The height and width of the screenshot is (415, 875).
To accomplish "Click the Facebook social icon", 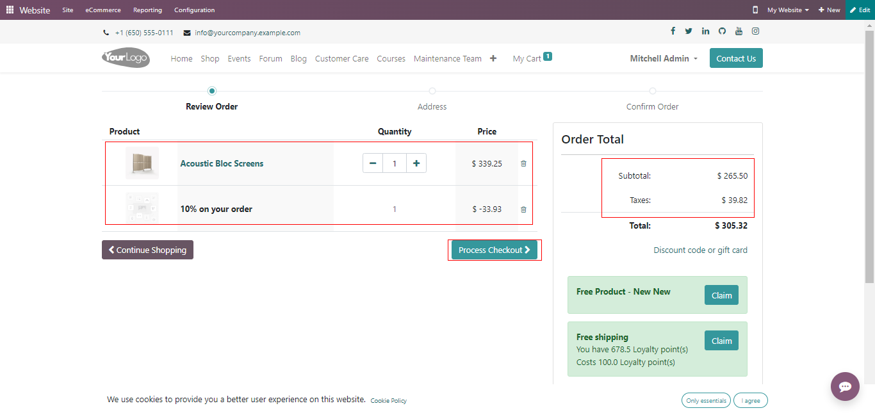I will coord(673,31).
